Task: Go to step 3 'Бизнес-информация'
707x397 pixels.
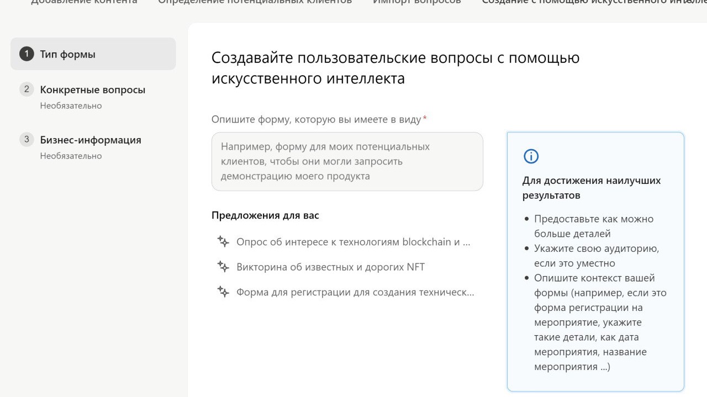Action: coord(91,140)
